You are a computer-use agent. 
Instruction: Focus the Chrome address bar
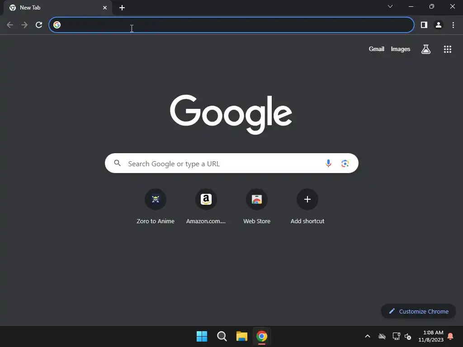pos(231,25)
